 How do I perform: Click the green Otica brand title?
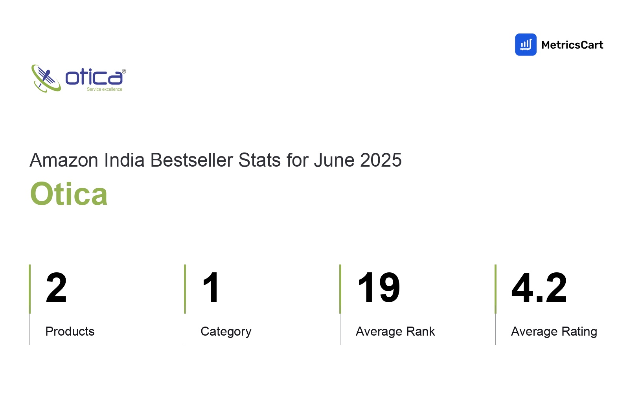click(69, 194)
